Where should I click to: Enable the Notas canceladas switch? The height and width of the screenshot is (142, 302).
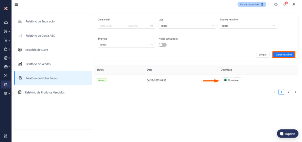[x=163, y=45]
